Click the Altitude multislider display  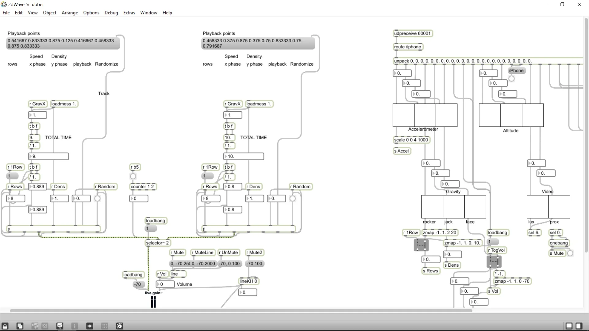click(511, 115)
